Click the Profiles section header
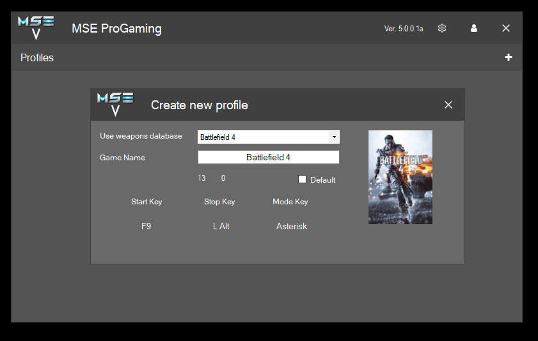Screen dimensions: 538x341 pyautogui.click(x=36, y=57)
